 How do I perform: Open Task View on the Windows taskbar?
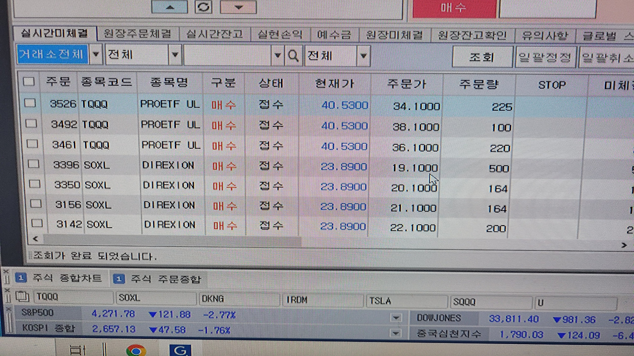click(x=78, y=350)
